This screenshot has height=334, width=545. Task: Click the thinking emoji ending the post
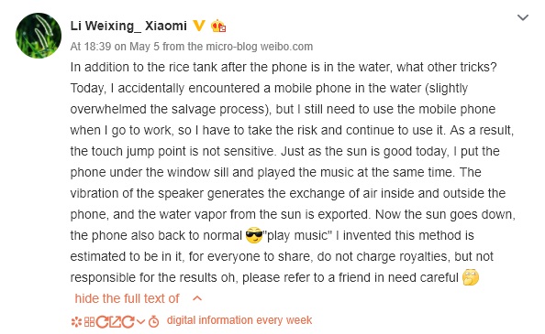[x=471, y=277]
